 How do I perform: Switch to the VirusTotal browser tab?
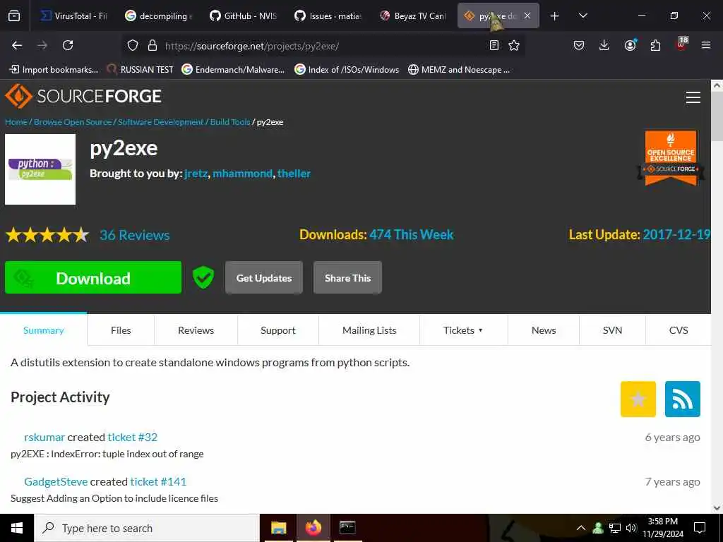coord(73,16)
